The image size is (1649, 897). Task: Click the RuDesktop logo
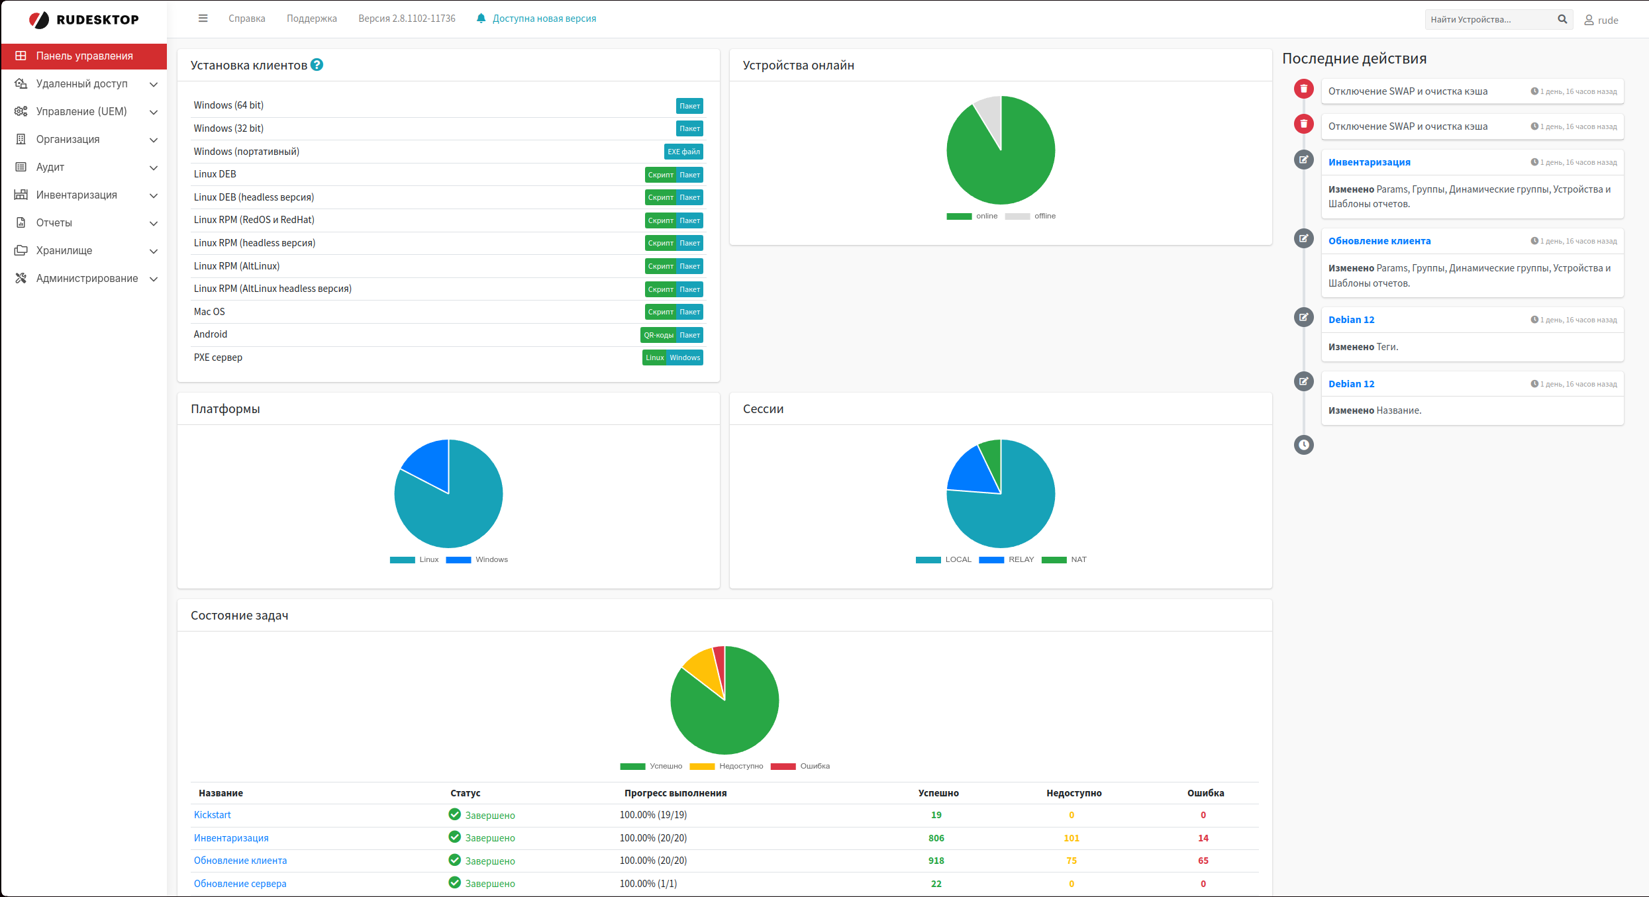pyautogui.click(x=84, y=20)
